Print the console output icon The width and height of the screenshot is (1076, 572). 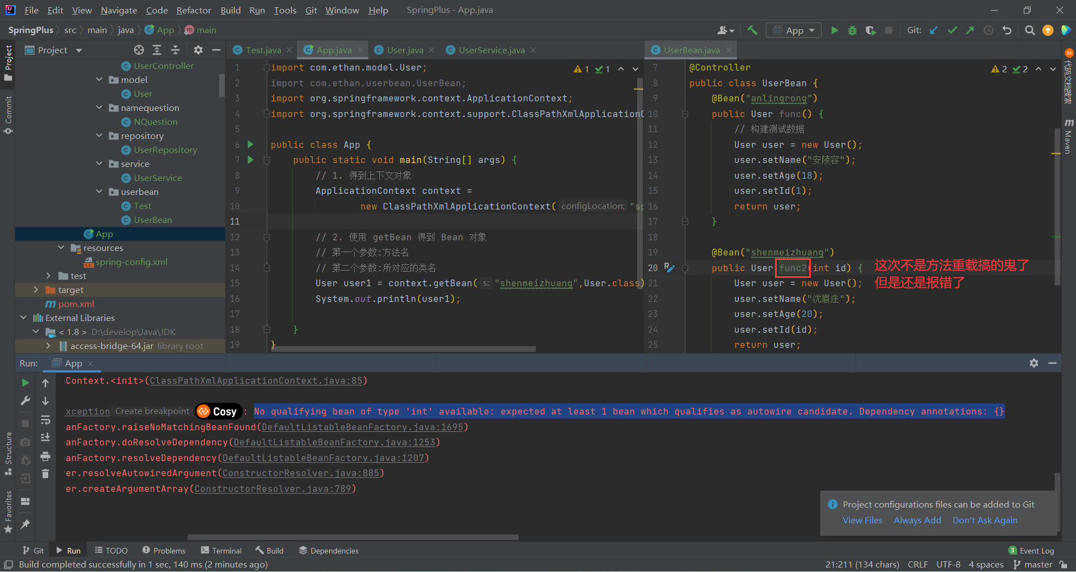(45, 456)
